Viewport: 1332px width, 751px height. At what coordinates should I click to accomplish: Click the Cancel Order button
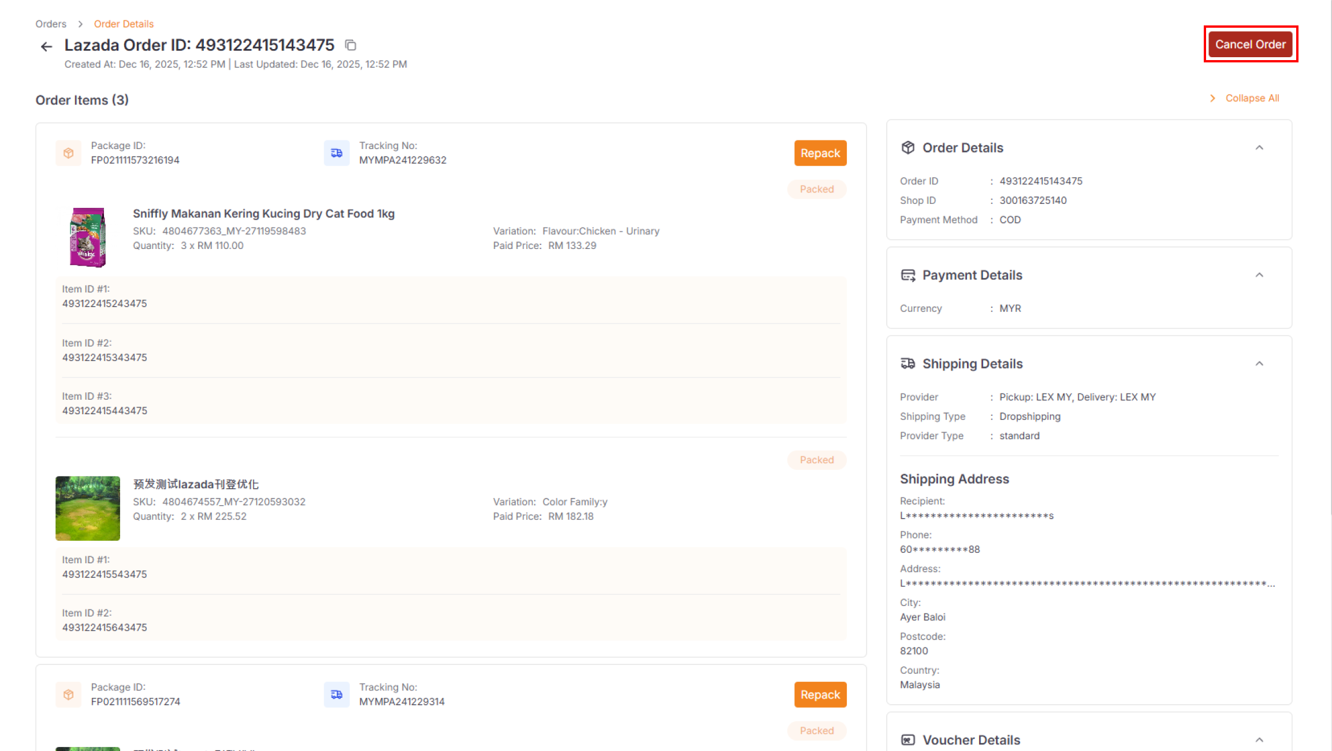[1251, 44]
